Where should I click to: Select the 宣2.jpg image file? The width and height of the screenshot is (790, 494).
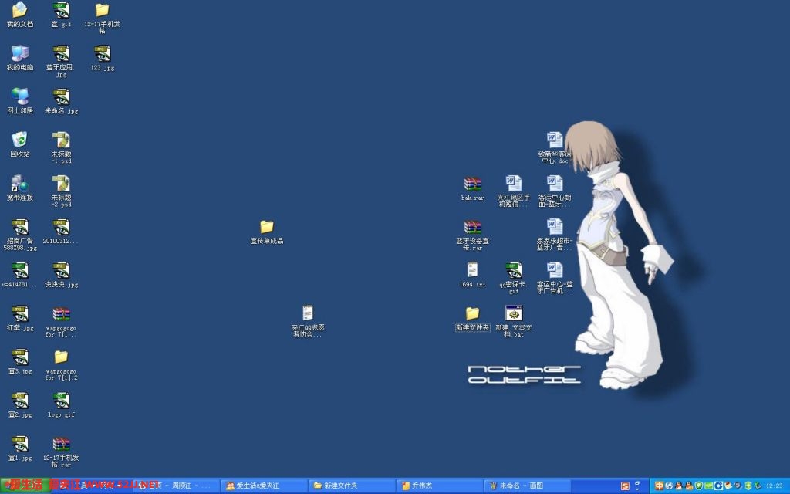click(19, 404)
